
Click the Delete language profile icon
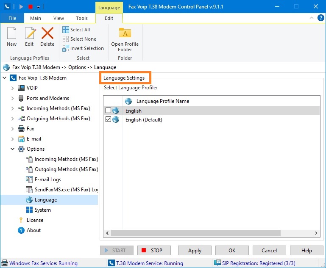[47, 33]
